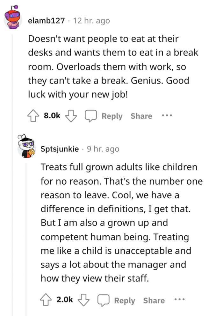Downvote elamb127's comment
This screenshot has height=316, width=223.
[x=71, y=116]
